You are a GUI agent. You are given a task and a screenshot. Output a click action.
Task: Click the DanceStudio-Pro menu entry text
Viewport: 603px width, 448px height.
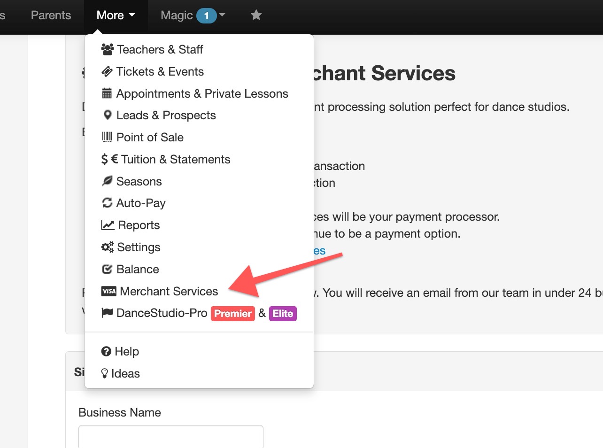tap(162, 313)
